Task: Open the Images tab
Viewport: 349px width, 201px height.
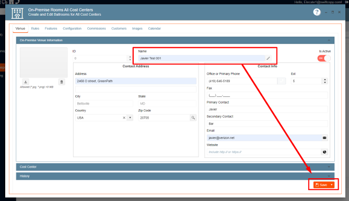Action: click(x=137, y=29)
